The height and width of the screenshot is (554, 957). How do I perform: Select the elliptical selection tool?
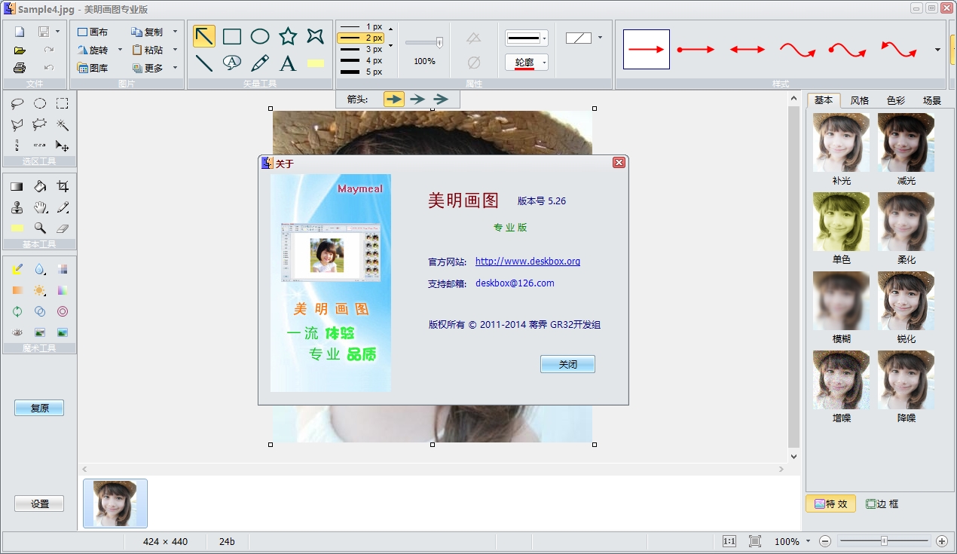pos(40,104)
